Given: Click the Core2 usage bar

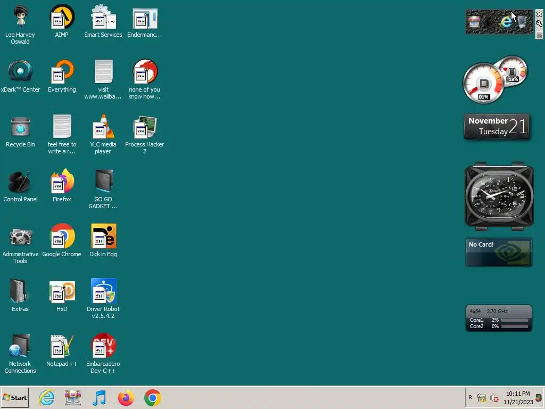Looking at the screenshot, I should point(515,326).
